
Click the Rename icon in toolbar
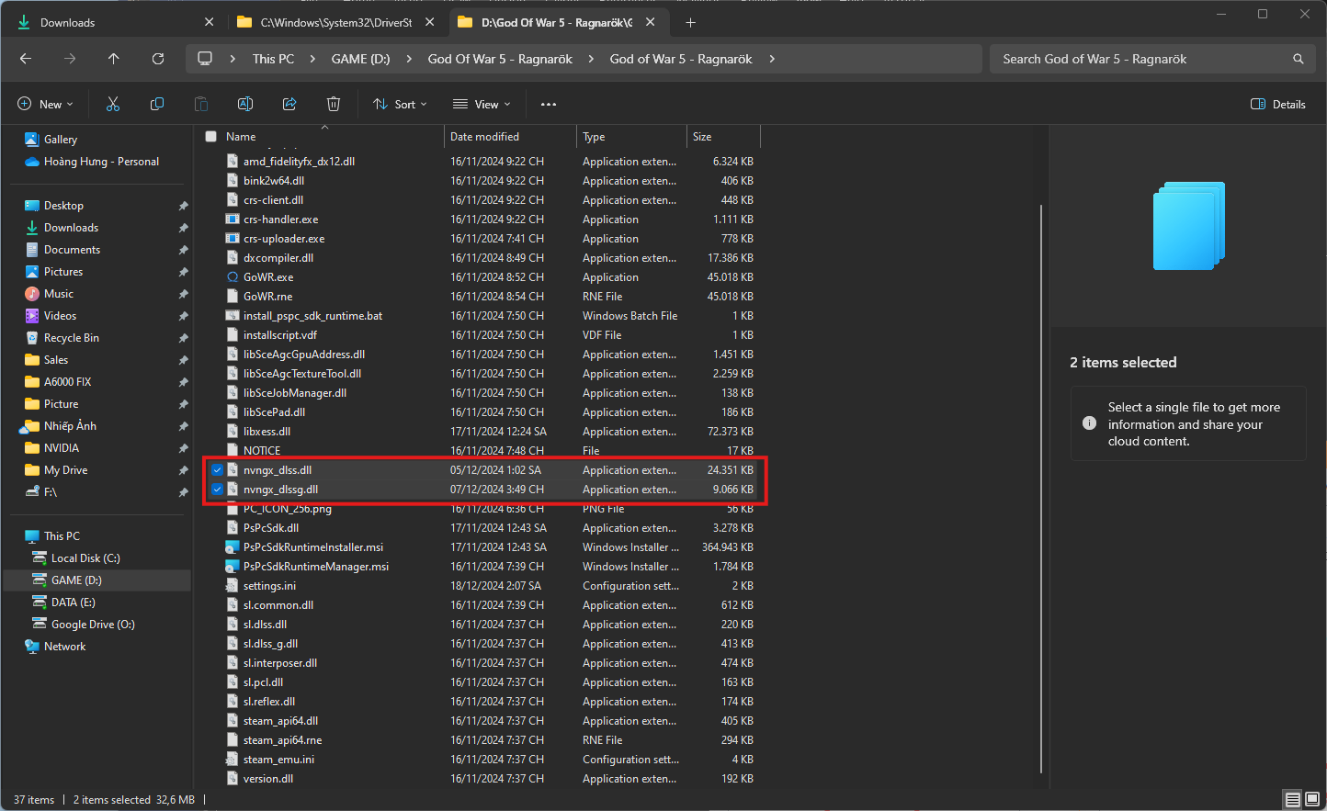pyautogui.click(x=245, y=104)
